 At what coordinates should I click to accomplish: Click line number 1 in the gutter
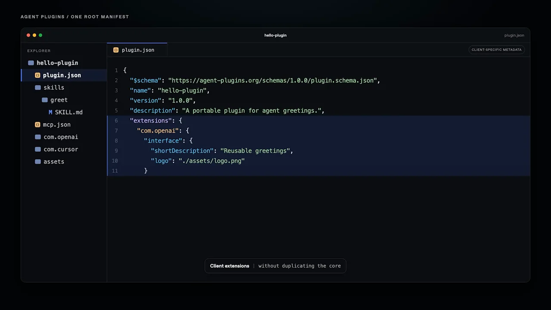pos(116,71)
